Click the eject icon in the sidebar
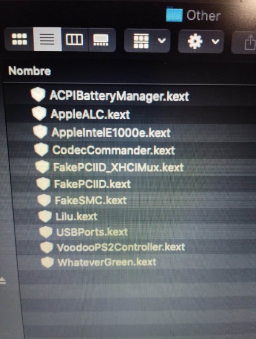This screenshot has width=256, height=339. 3,281
